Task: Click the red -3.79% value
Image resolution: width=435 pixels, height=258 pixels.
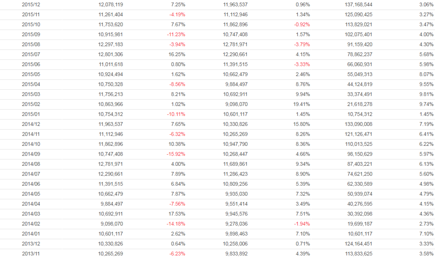Action: (302, 45)
